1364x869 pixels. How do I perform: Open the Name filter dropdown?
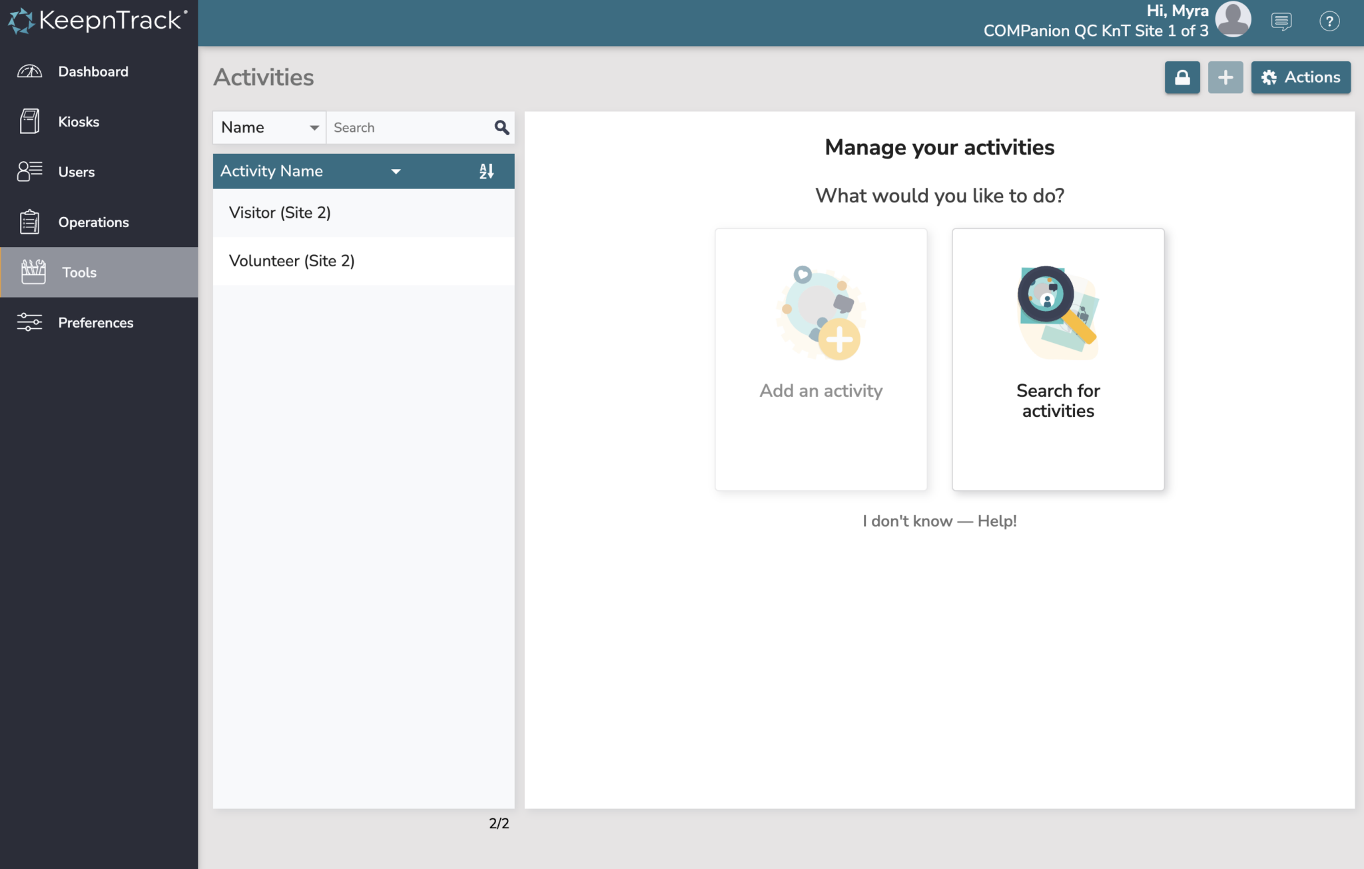pyautogui.click(x=268, y=127)
